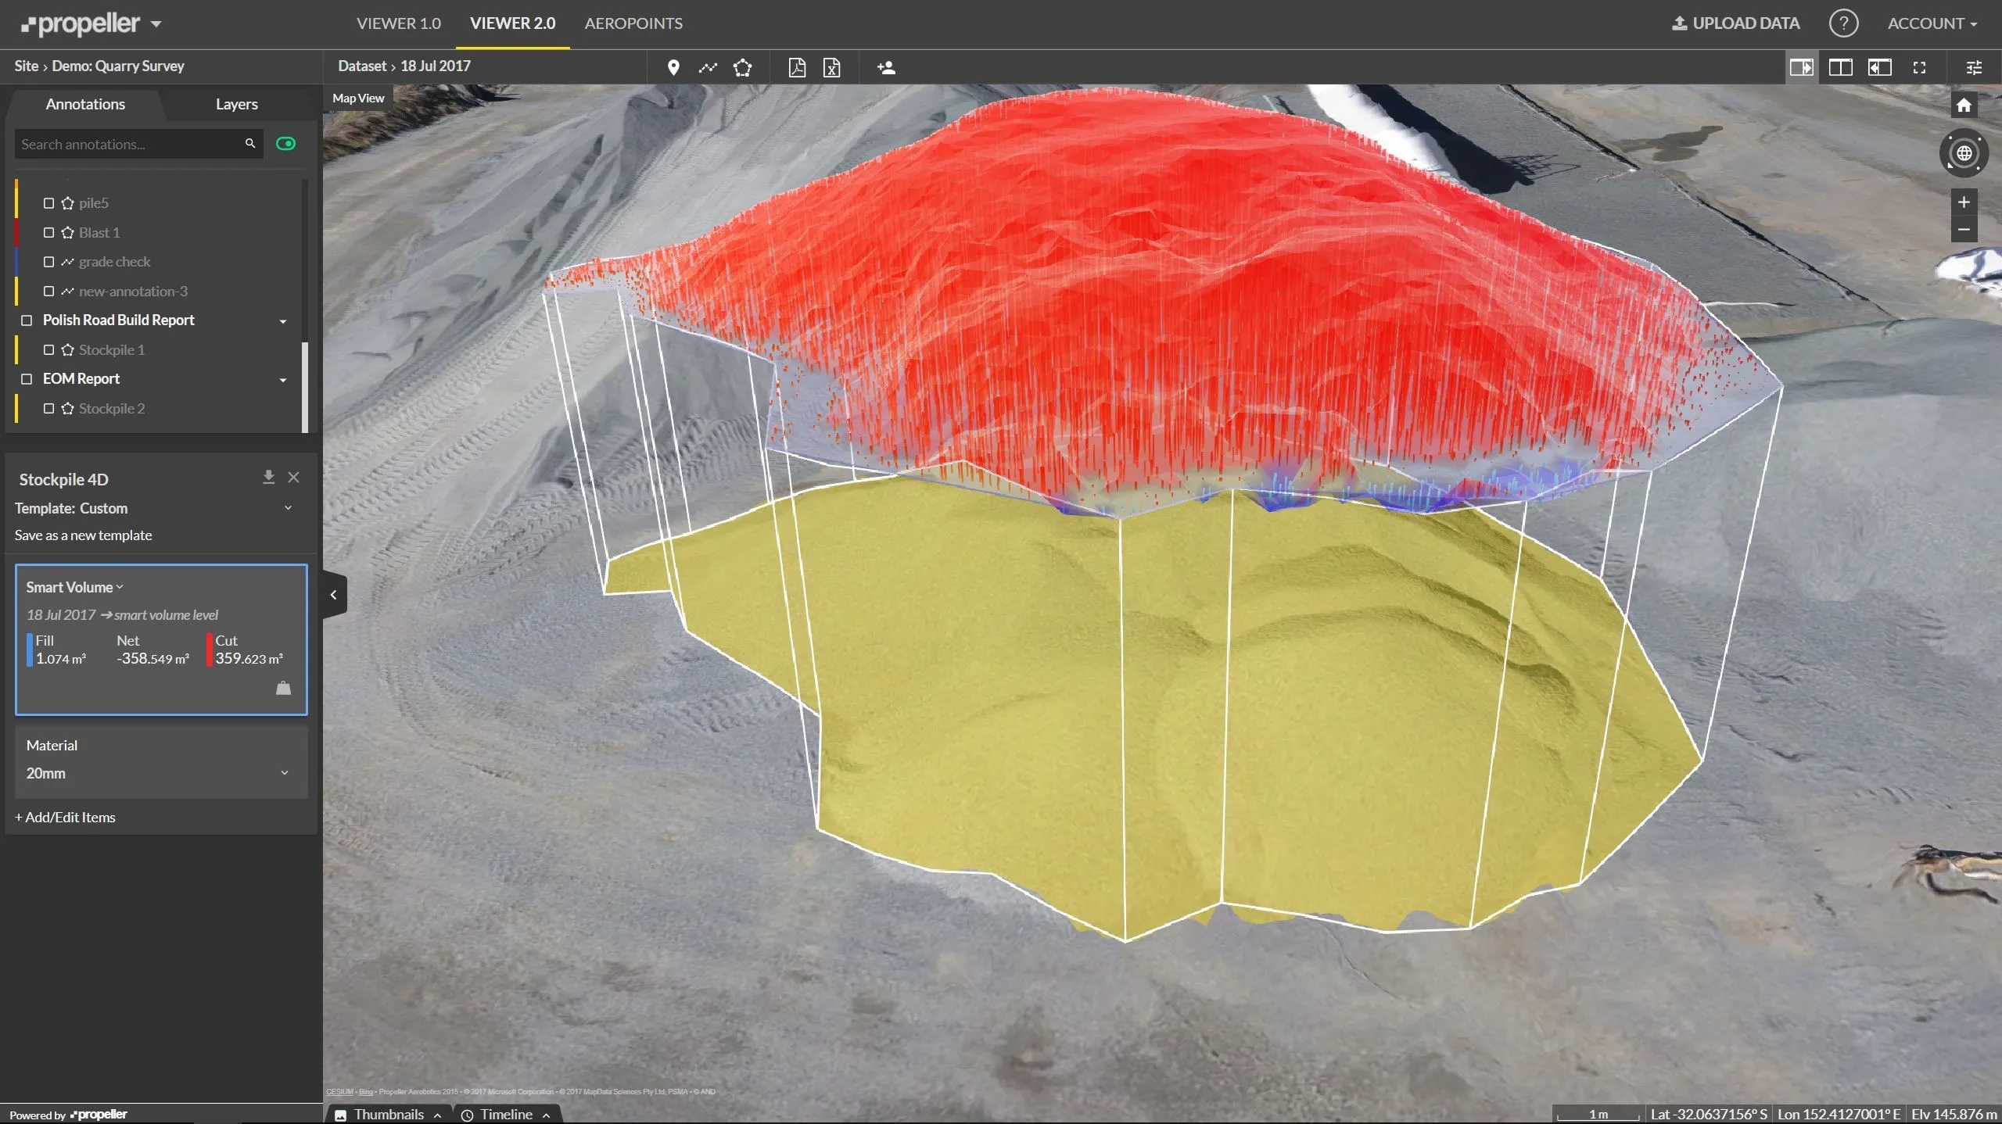Click the Site breadcrumb link
This screenshot has width=2002, height=1124.
(x=26, y=66)
